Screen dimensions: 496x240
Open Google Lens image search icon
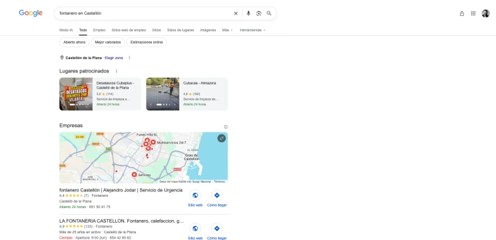click(259, 13)
